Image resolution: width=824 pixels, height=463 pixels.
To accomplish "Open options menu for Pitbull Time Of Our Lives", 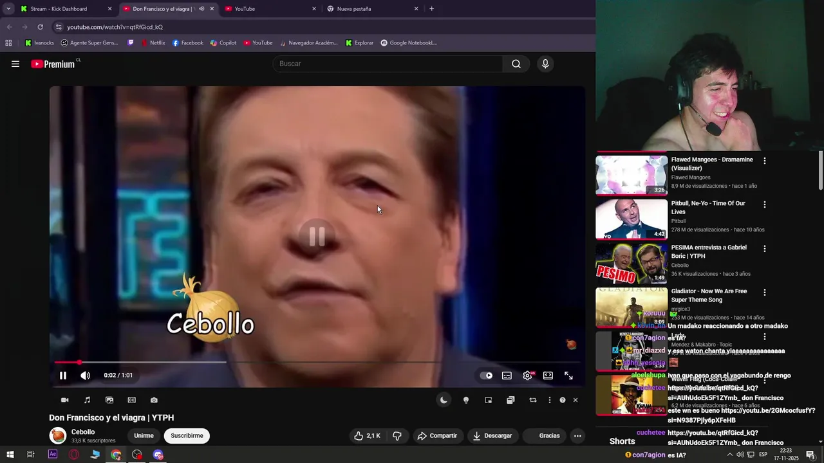I will pos(764,204).
